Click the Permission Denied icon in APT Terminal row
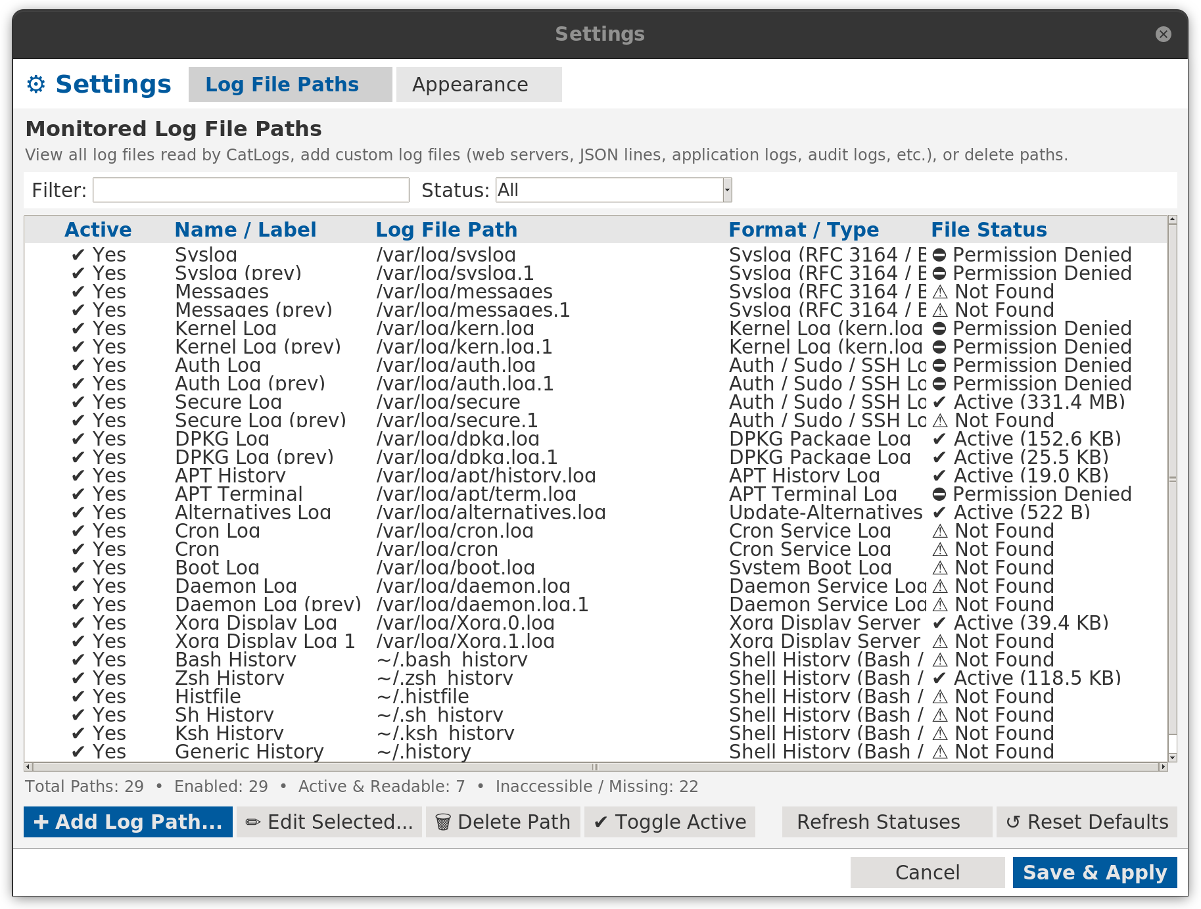Viewport: 1201px width, 909px height. point(939,494)
